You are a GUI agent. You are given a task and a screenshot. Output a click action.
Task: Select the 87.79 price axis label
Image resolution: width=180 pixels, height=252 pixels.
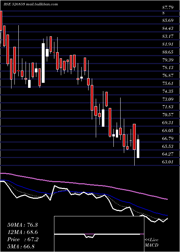pos(168,8)
